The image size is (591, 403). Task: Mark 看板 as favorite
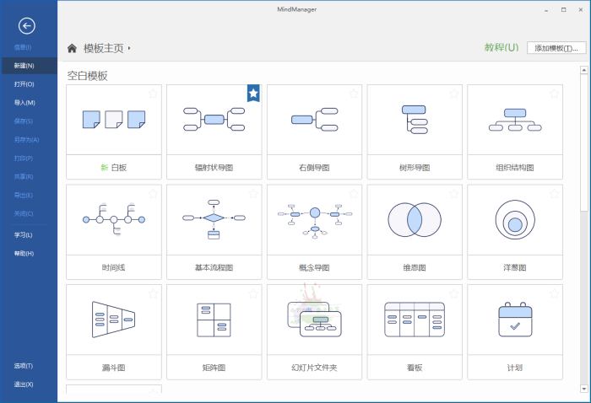[x=454, y=293]
